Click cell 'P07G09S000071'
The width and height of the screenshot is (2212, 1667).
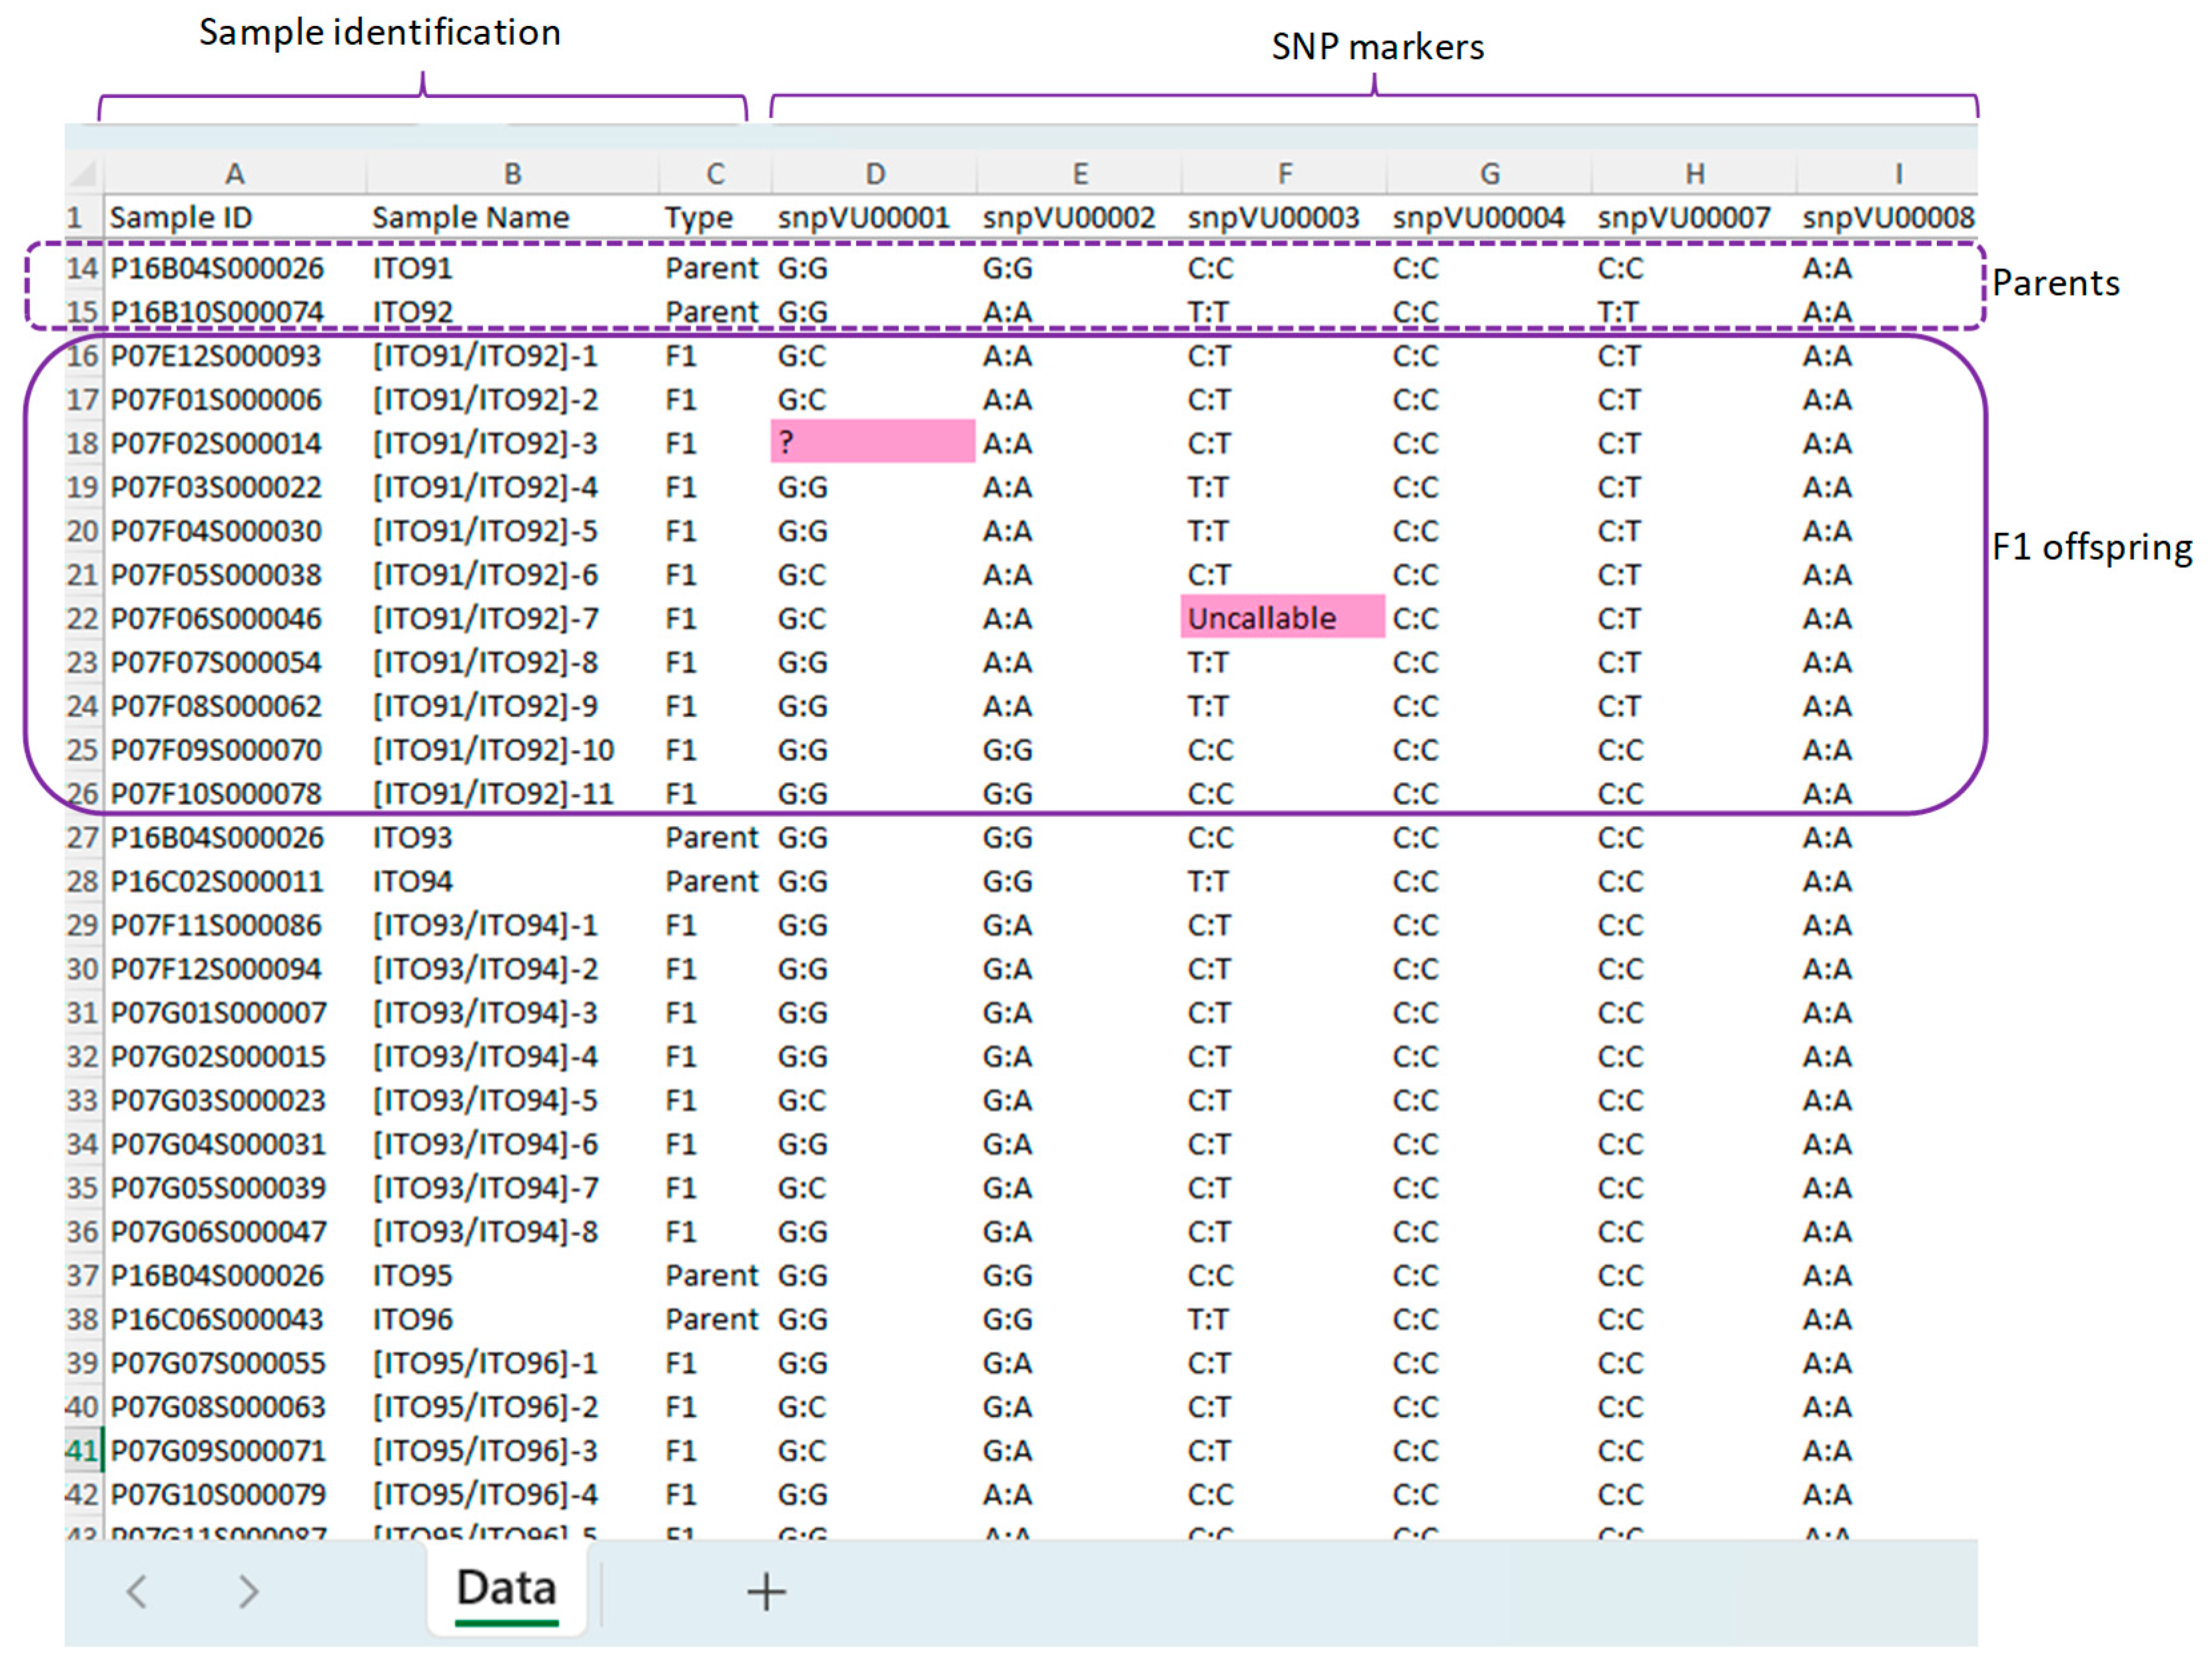[x=218, y=1450]
